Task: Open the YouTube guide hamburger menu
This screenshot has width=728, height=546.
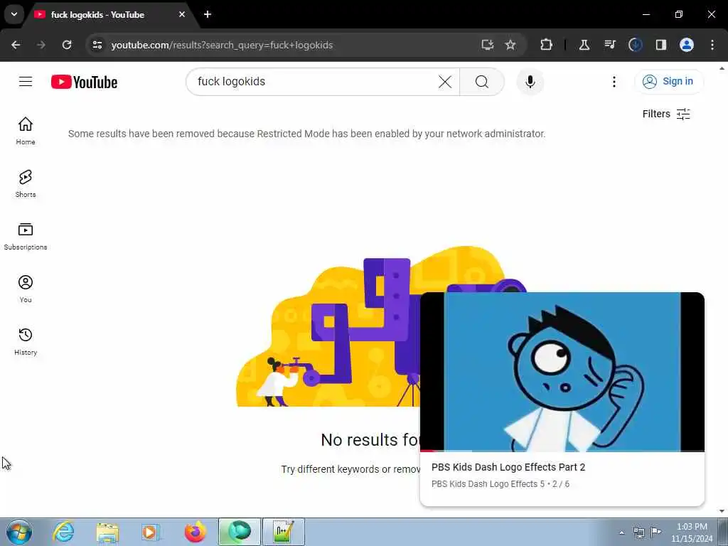Action: 26,82
